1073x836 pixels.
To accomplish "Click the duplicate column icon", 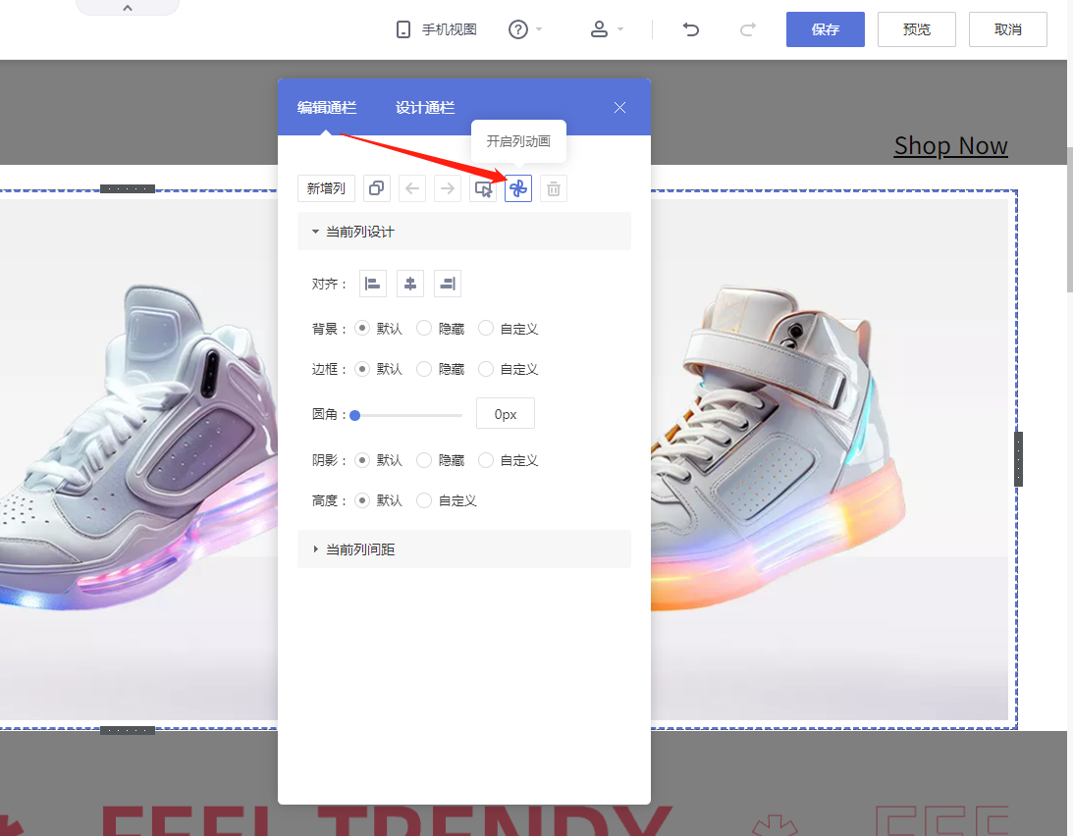I will [376, 188].
